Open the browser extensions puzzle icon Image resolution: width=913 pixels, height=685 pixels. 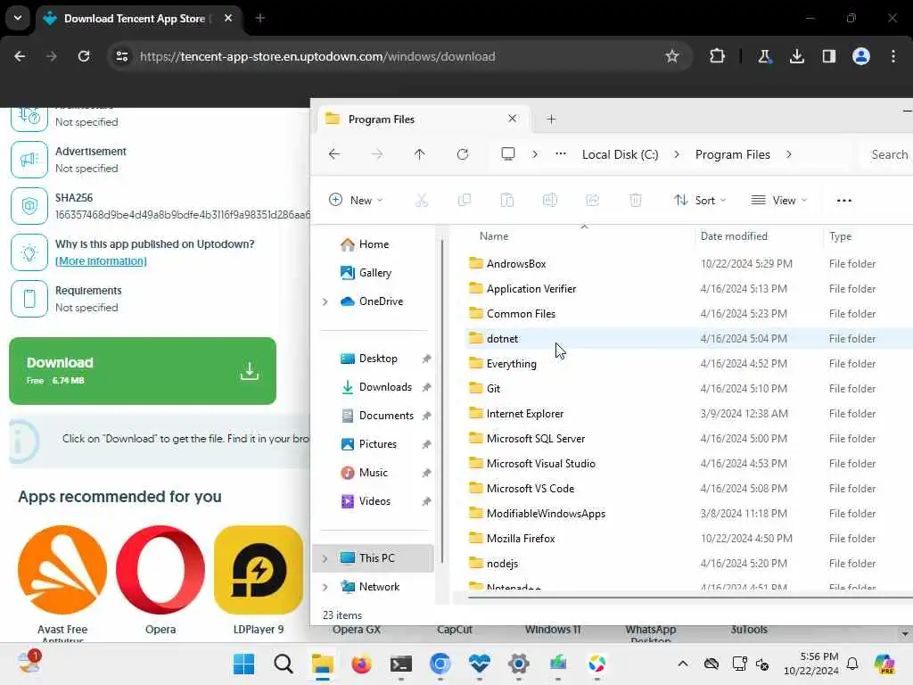(718, 56)
